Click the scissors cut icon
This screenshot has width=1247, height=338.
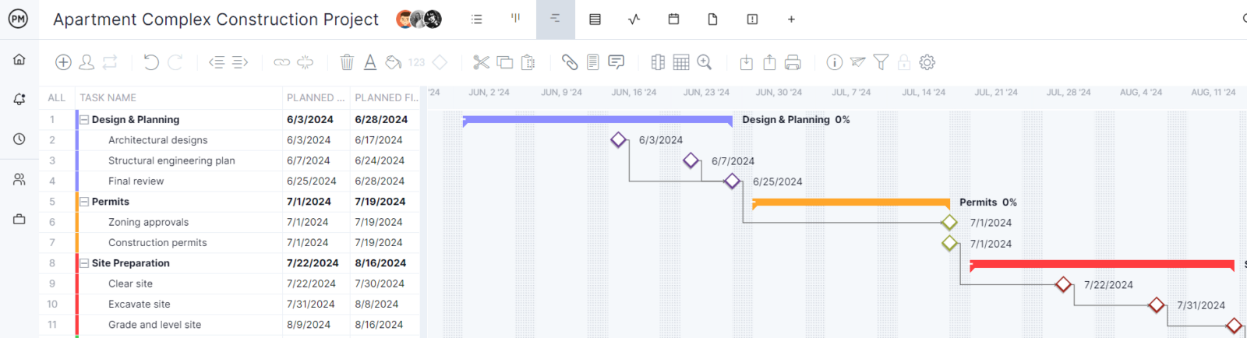(x=481, y=62)
